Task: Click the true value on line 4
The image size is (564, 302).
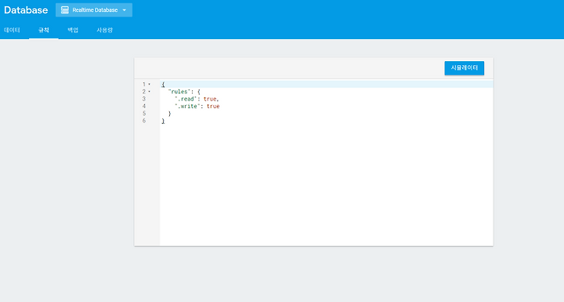Action: [x=213, y=107]
